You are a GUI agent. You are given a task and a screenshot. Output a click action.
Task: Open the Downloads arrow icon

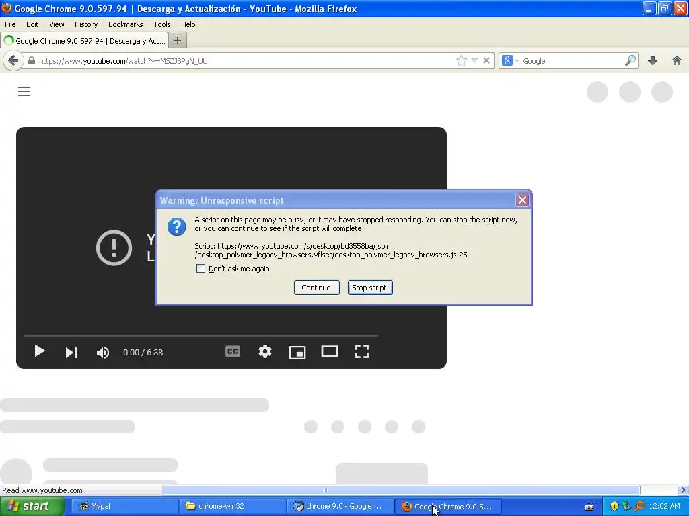[x=653, y=60]
